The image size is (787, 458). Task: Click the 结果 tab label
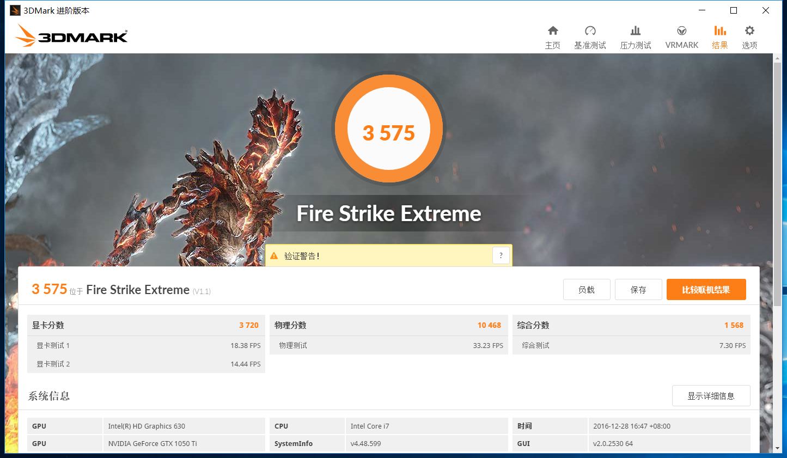click(x=720, y=45)
